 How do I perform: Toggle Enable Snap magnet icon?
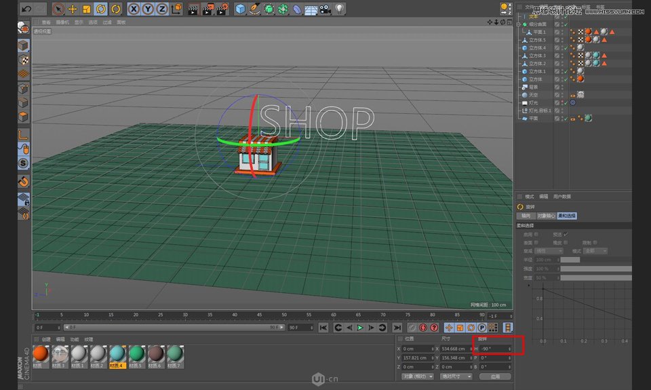tap(24, 182)
